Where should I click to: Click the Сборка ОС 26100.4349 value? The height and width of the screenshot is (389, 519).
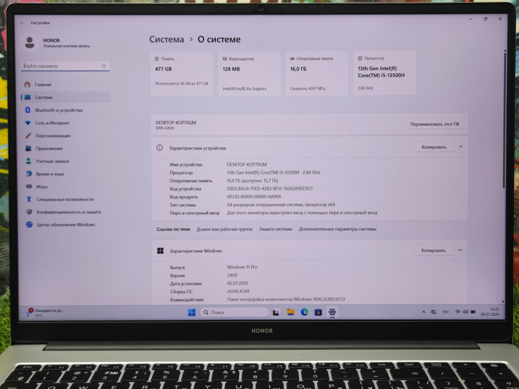238,291
